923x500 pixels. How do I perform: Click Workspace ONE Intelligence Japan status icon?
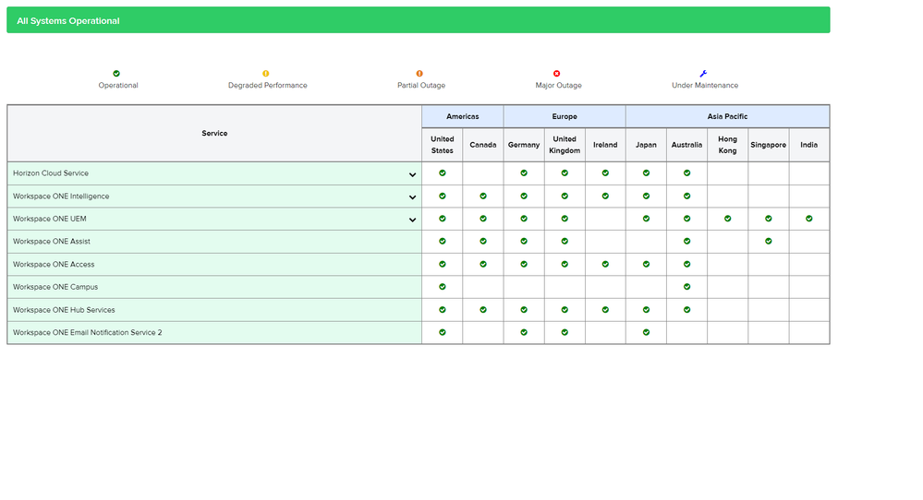pyautogui.click(x=647, y=196)
